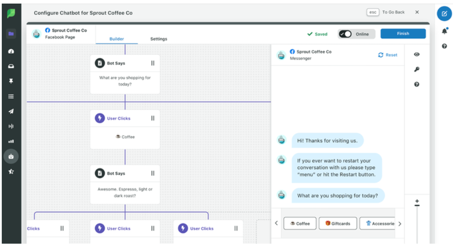This screenshot has height=246, width=453.
Task: Show more quick replies with right chevron
Action: (400, 224)
